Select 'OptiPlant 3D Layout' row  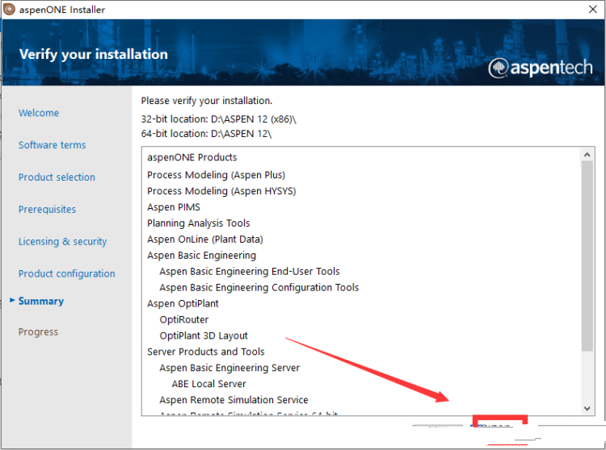[204, 335]
